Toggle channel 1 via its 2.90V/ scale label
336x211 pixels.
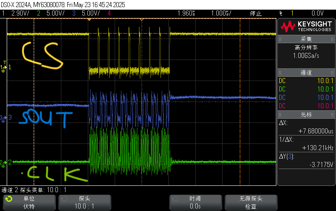click(x=19, y=13)
